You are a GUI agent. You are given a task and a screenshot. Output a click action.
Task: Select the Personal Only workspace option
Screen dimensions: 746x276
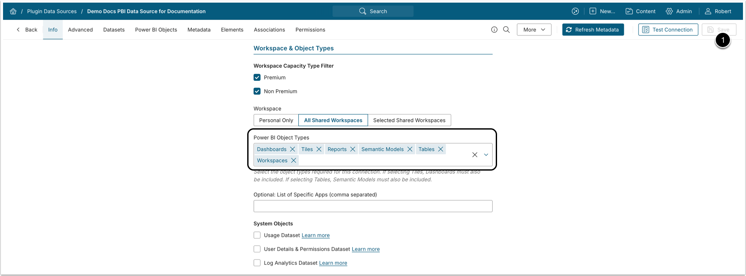pos(276,121)
